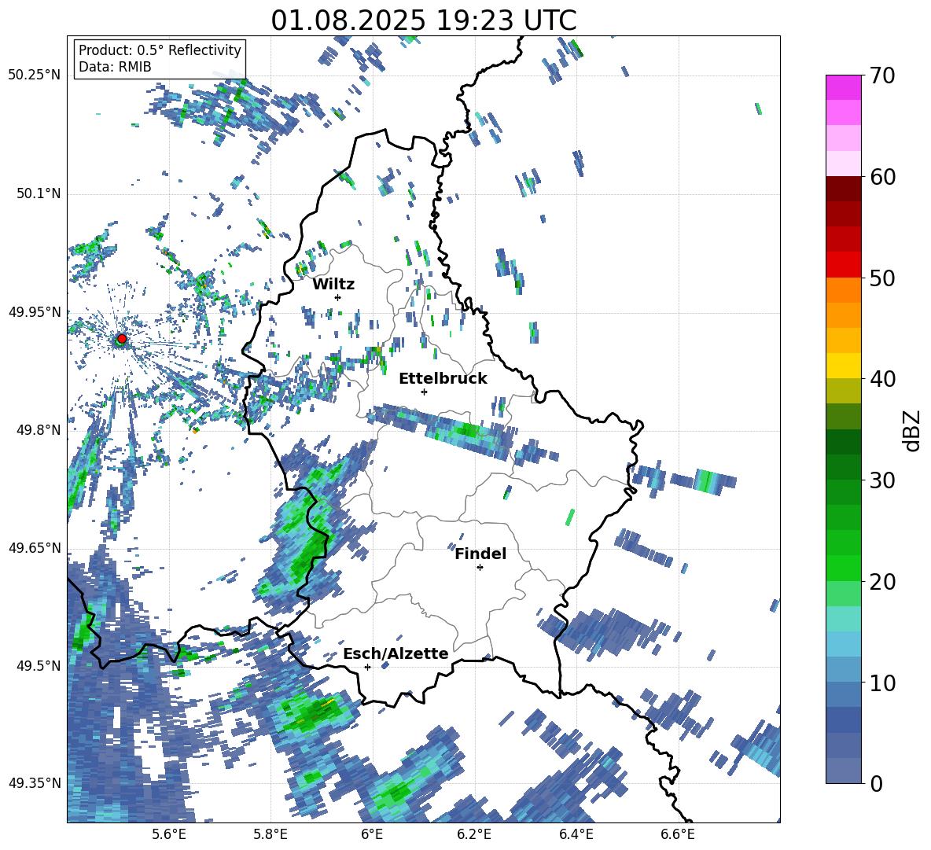
Task: Select the Ettelbruck city label
Action: click(x=443, y=379)
